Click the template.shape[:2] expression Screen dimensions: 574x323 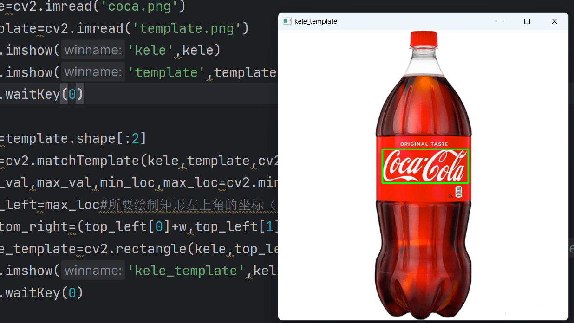[x=76, y=138]
